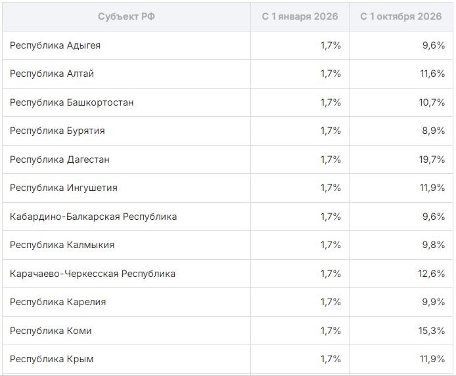Select the Республика Калмыкия row name
Viewport: 456px width, 376px height.
(x=62, y=245)
